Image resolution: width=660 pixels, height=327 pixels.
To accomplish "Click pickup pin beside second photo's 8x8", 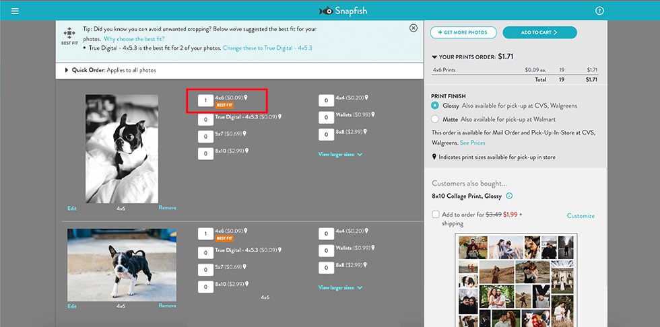I will (365, 265).
